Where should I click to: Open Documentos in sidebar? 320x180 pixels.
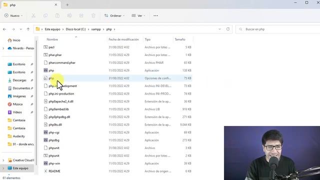19,88
